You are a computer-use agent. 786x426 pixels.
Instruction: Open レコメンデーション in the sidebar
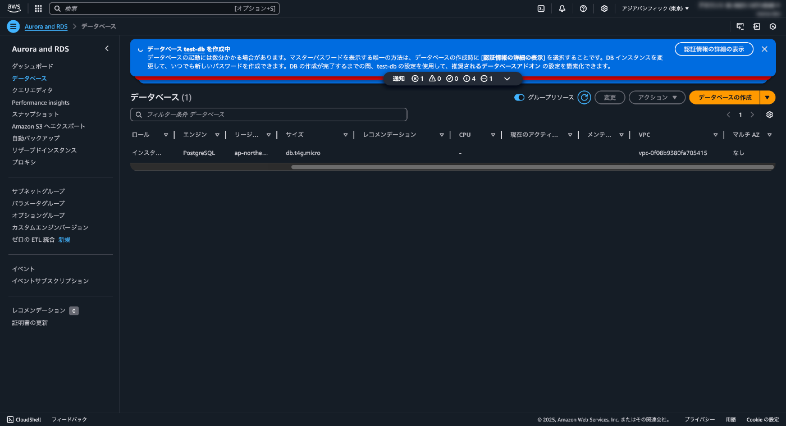[x=39, y=310]
